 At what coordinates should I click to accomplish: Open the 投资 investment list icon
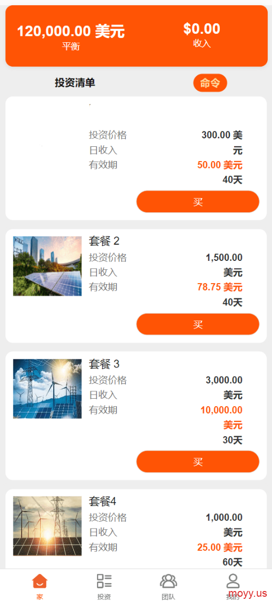(x=104, y=581)
